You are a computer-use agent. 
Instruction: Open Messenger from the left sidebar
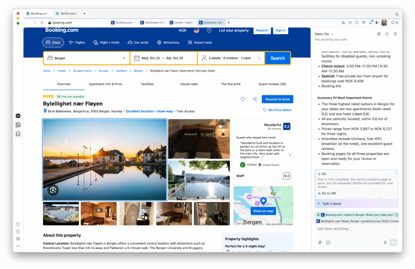[18, 116]
